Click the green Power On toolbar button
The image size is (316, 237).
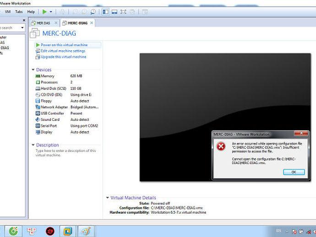click(44, 12)
